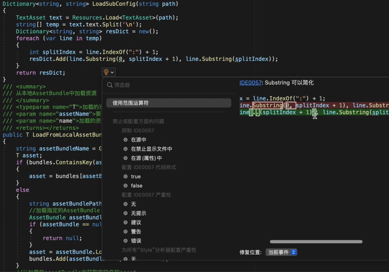
Task: Click the gear icon beside 在源中
Action: (125, 140)
